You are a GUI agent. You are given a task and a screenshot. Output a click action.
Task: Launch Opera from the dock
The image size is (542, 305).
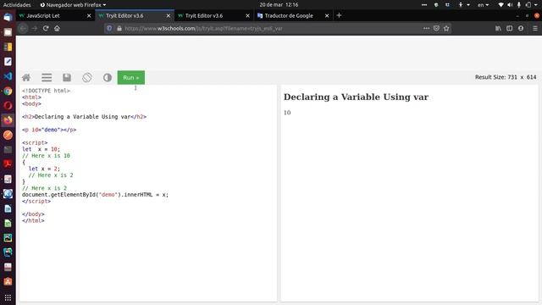tap(8, 105)
